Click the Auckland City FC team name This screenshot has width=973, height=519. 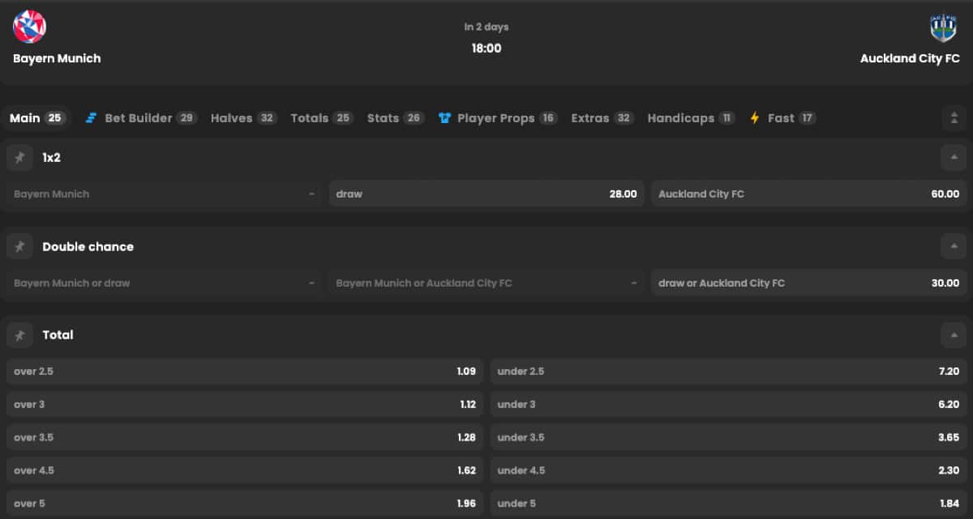click(x=910, y=59)
